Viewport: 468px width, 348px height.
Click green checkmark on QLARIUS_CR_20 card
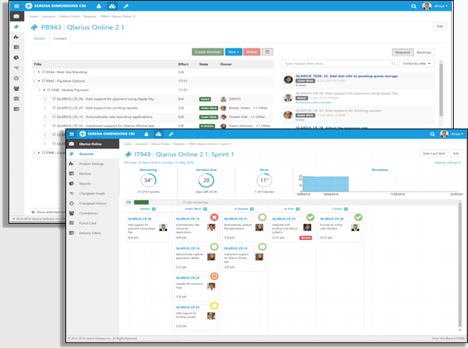pyautogui.click(x=358, y=217)
